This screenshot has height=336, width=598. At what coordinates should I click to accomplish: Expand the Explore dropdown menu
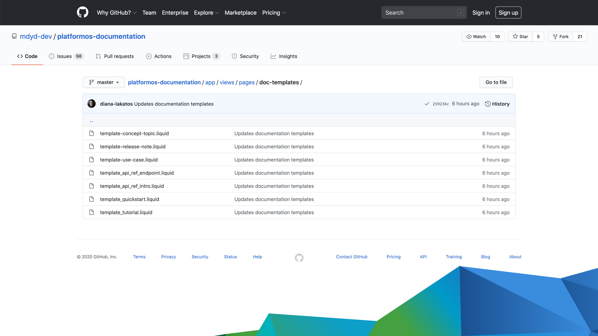(206, 13)
